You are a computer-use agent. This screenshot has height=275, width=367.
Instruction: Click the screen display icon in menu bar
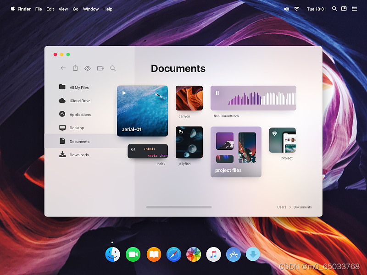(344, 9)
